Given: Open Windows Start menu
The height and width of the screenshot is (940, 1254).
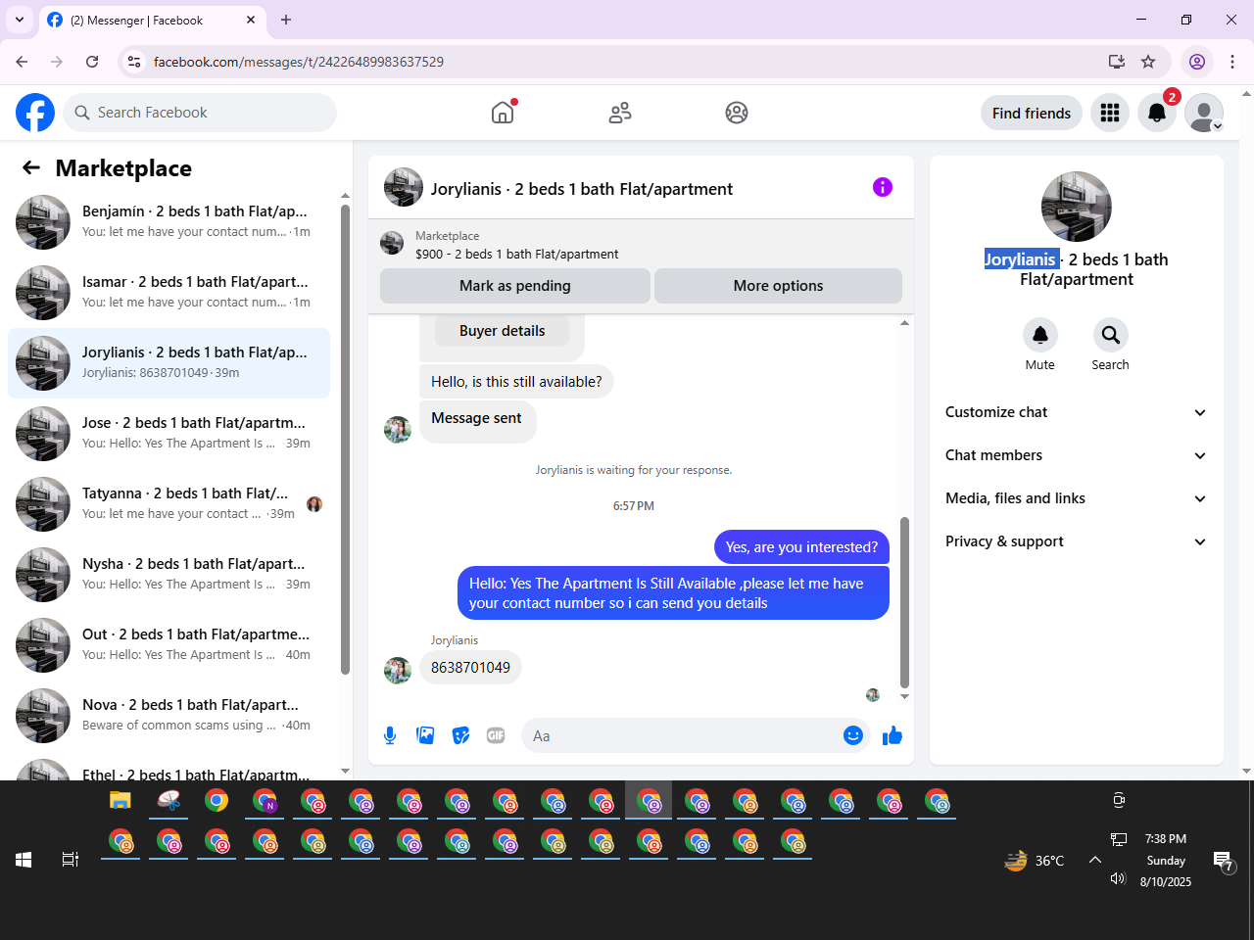Looking at the screenshot, I should click(24, 860).
